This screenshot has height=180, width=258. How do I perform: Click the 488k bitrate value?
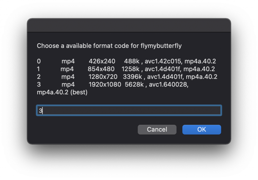tap(130, 61)
